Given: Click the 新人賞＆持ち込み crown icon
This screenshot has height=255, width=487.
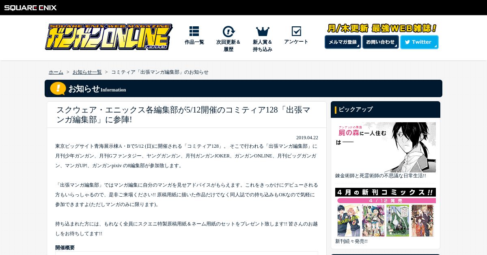Looking at the screenshot, I should [263, 31].
